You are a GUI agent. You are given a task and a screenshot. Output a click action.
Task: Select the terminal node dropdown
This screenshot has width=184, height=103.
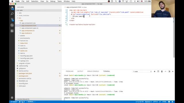(142, 72)
